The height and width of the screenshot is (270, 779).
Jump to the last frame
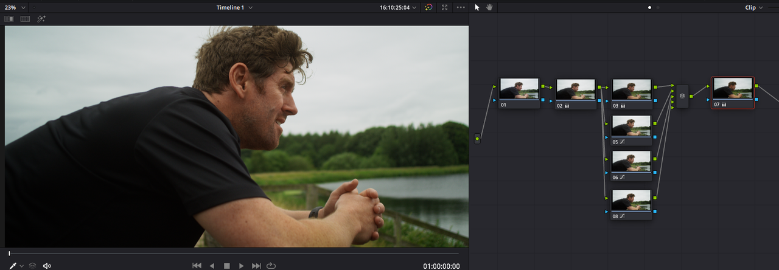point(256,266)
